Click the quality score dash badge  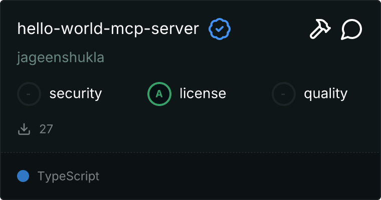(284, 93)
